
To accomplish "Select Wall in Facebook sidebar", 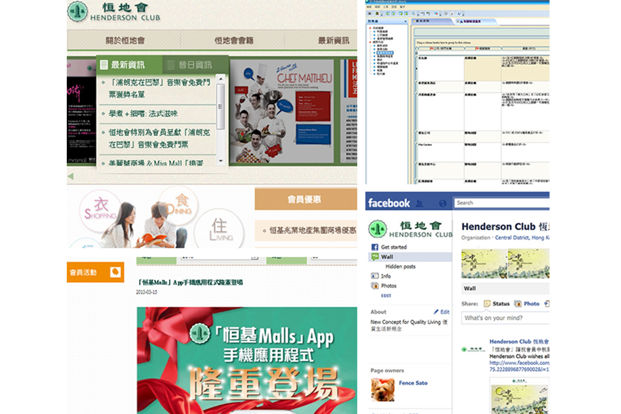I will tap(411, 257).
